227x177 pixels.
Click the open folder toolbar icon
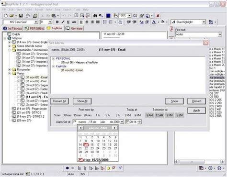[11, 16]
